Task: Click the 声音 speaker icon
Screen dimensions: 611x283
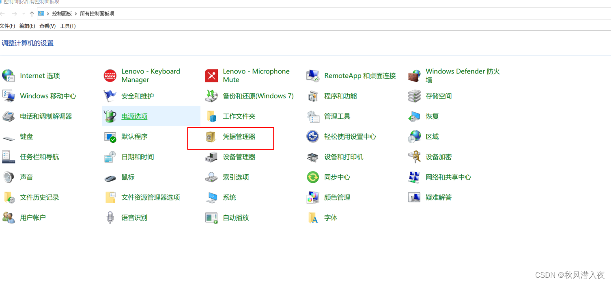Action: [8, 177]
